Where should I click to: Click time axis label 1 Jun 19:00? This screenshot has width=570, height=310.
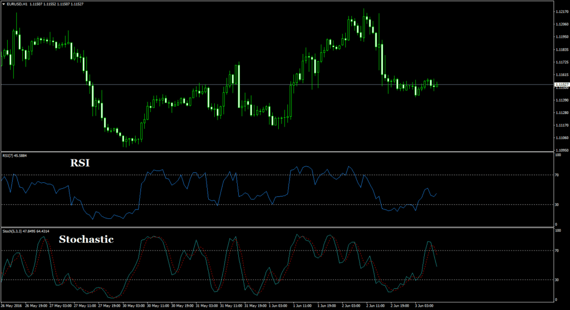tap(327, 306)
